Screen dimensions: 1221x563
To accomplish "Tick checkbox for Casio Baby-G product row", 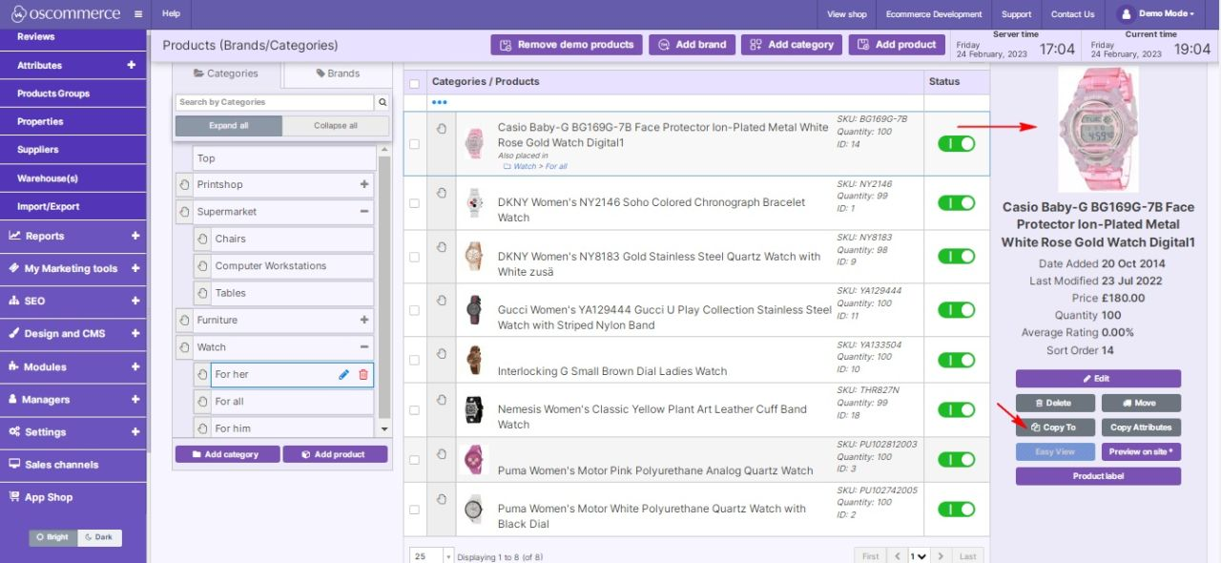I will click(414, 144).
